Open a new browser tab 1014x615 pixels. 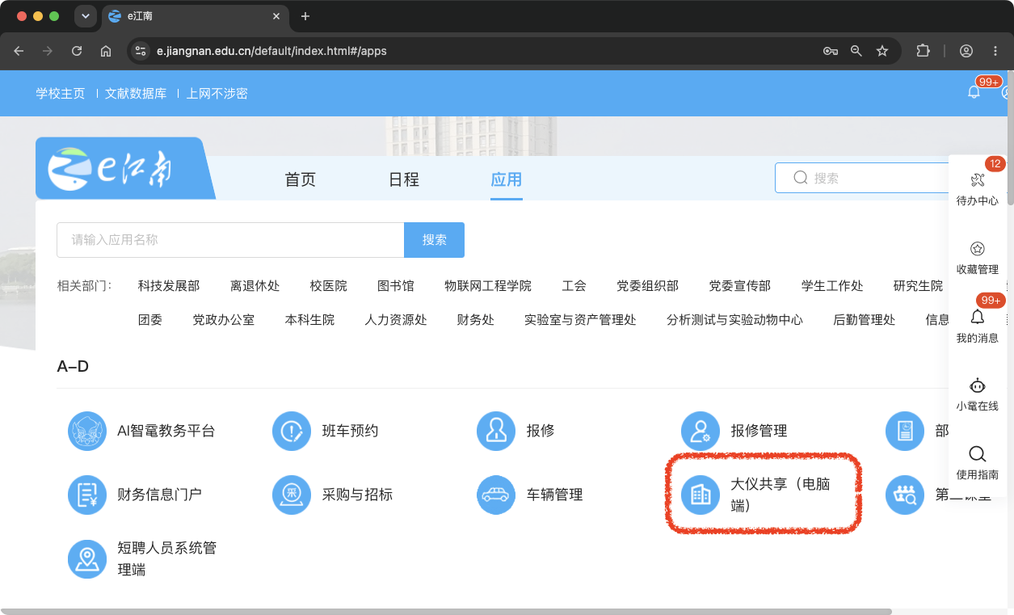[305, 16]
